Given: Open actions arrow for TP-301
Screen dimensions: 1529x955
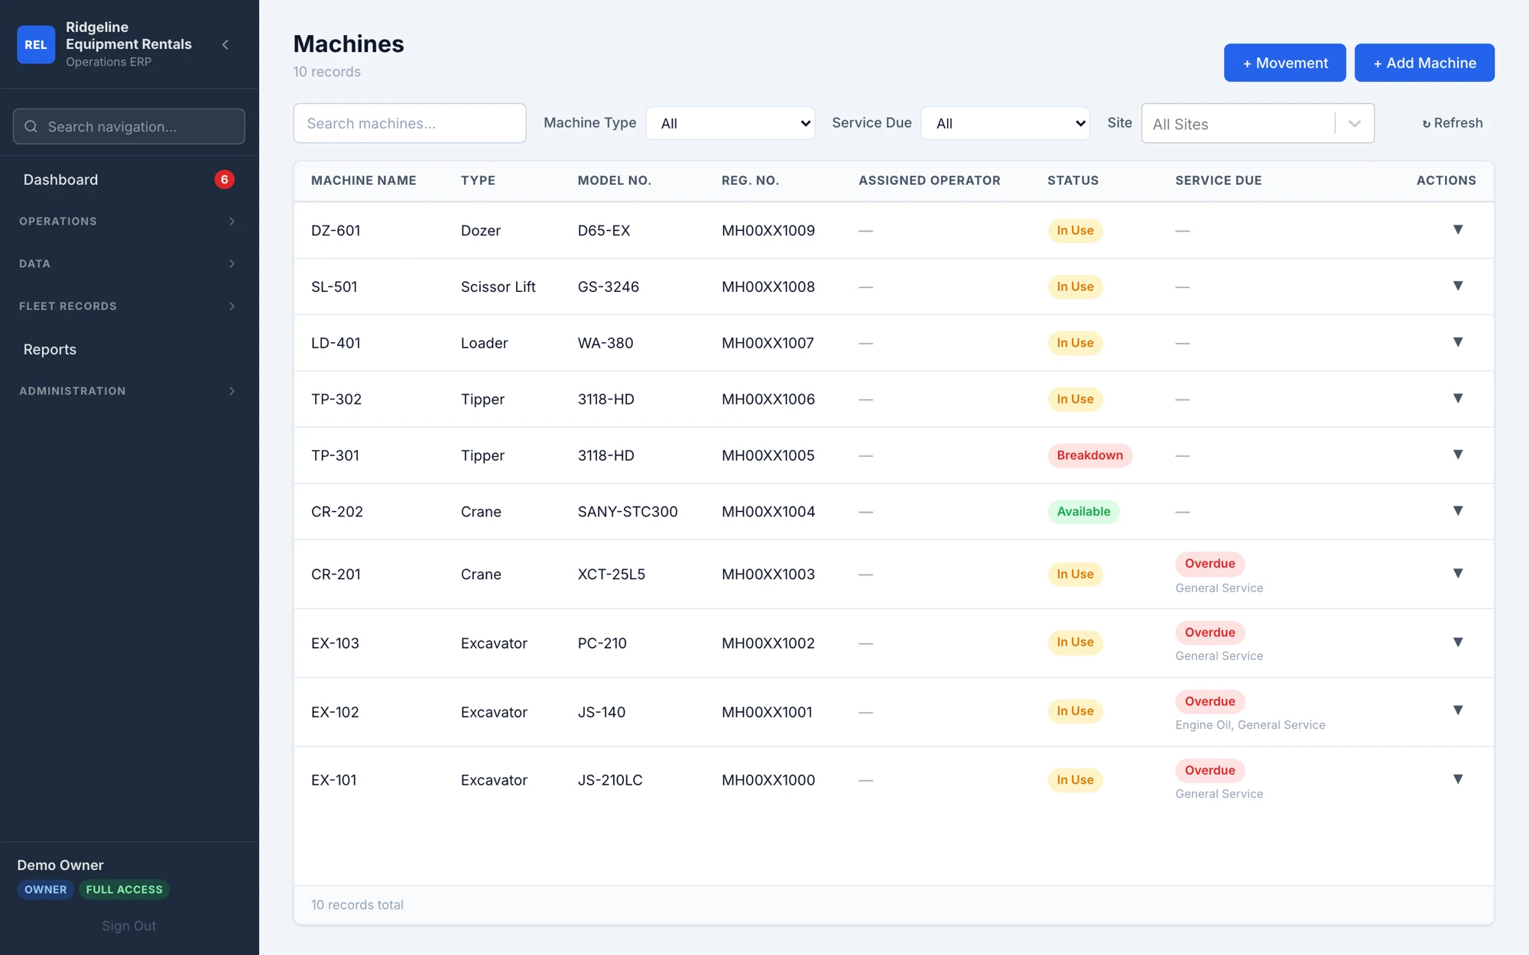Looking at the screenshot, I should click(x=1458, y=455).
